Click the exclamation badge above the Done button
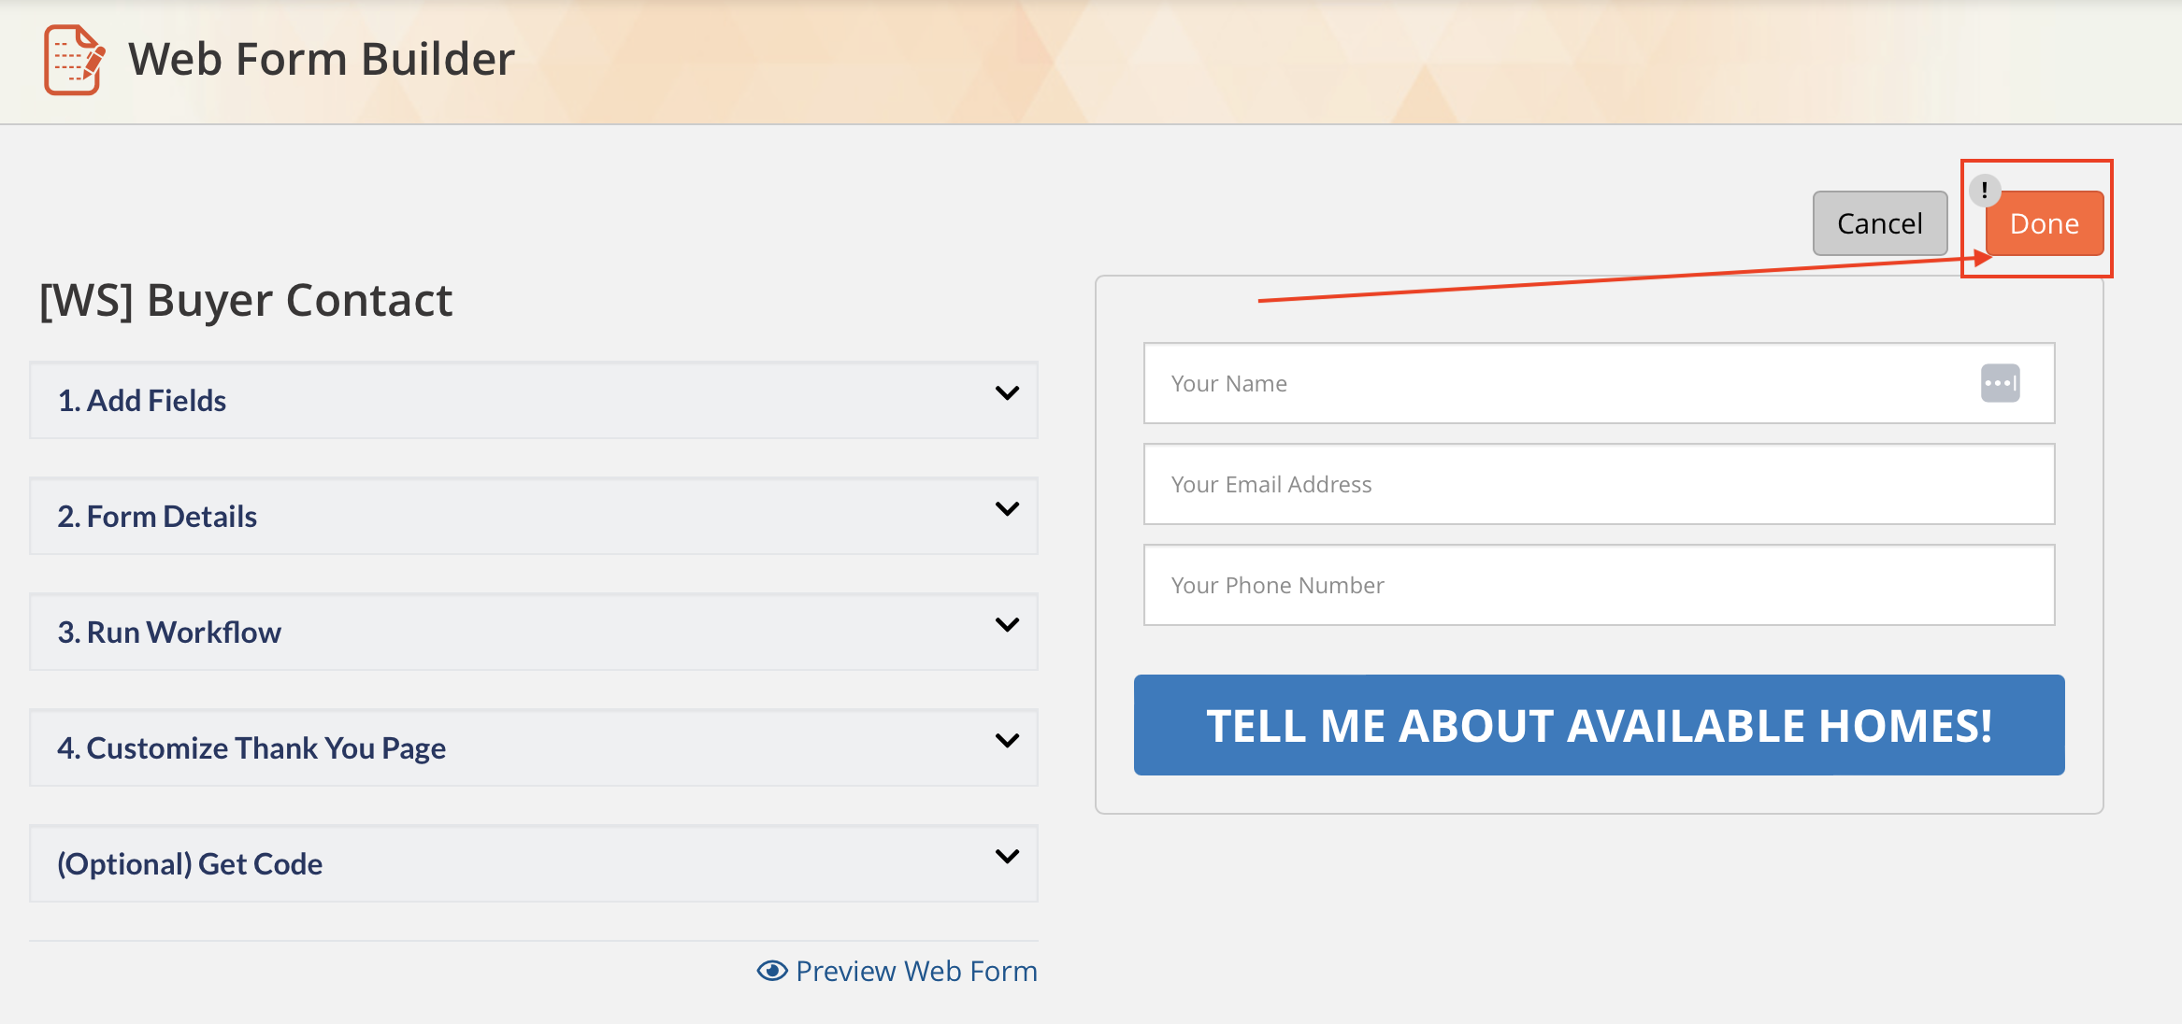Viewport: 2182px width, 1024px height. click(x=1986, y=190)
